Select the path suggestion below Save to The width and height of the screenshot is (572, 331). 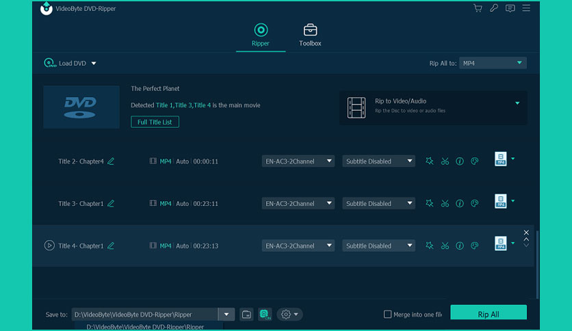tap(145, 327)
